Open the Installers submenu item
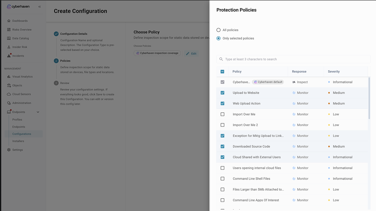This screenshot has height=211, width=376. click(x=18, y=141)
